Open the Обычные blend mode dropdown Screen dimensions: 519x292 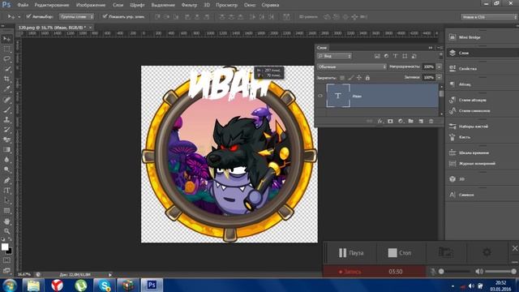point(351,67)
